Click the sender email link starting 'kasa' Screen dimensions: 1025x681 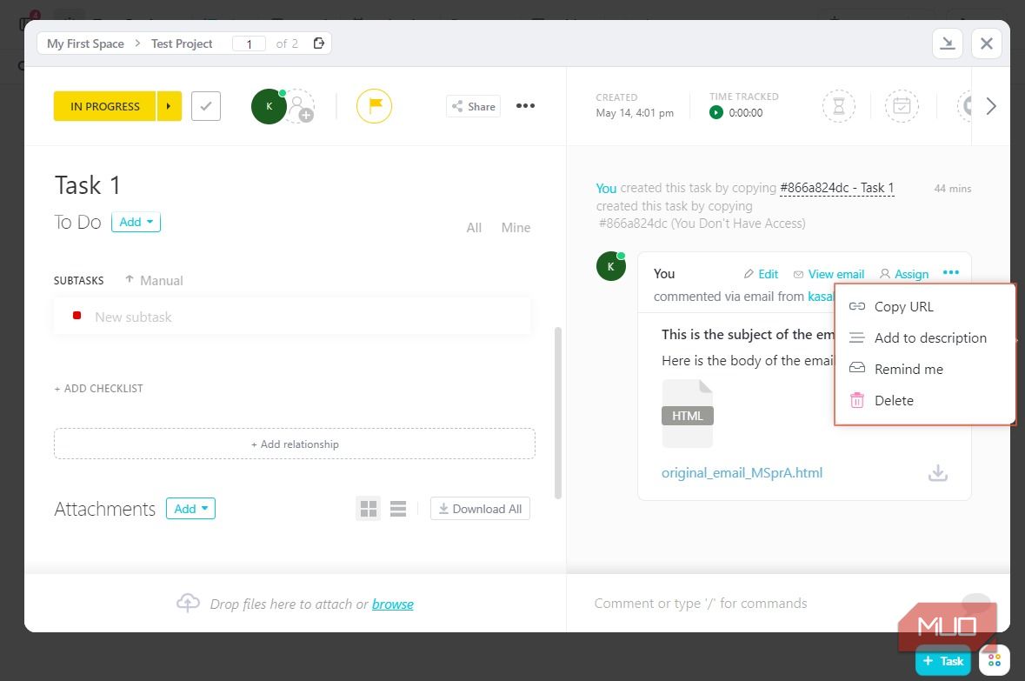(821, 297)
